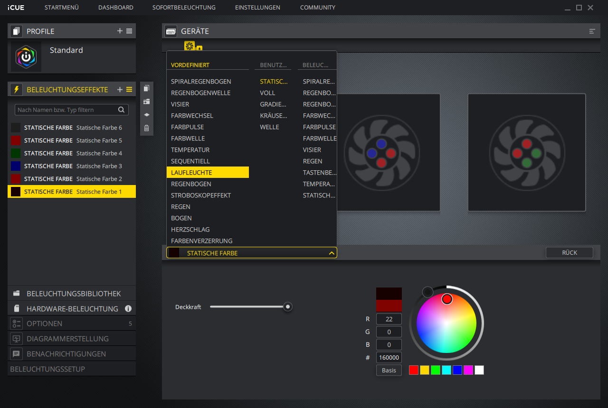
Task: Click the Benachrichtigungen speech bubble icon
Action: (x=17, y=354)
